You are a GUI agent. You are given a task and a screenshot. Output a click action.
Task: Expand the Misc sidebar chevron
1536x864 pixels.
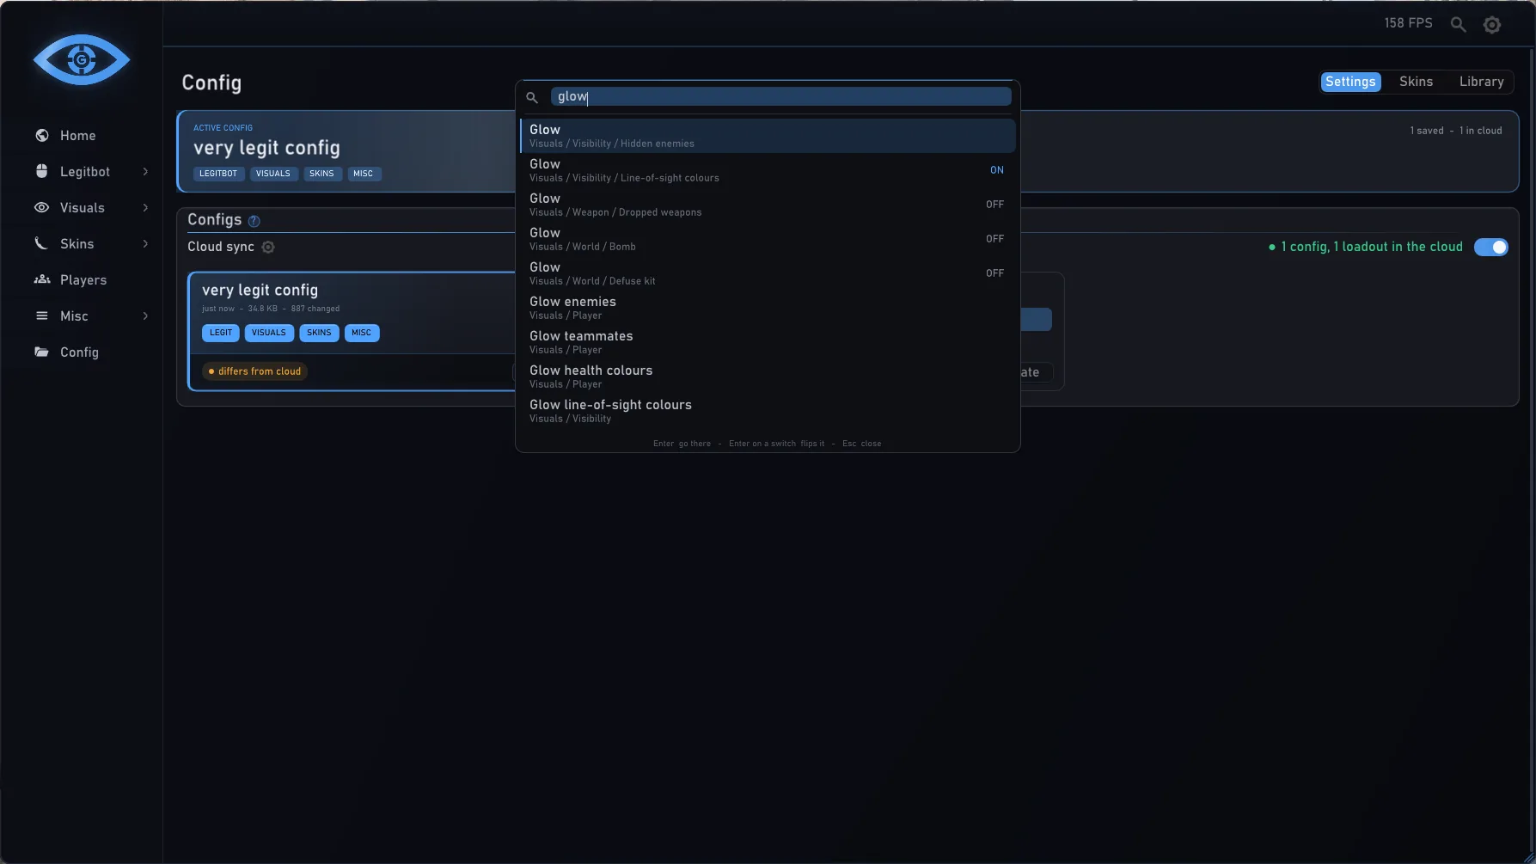tap(145, 316)
